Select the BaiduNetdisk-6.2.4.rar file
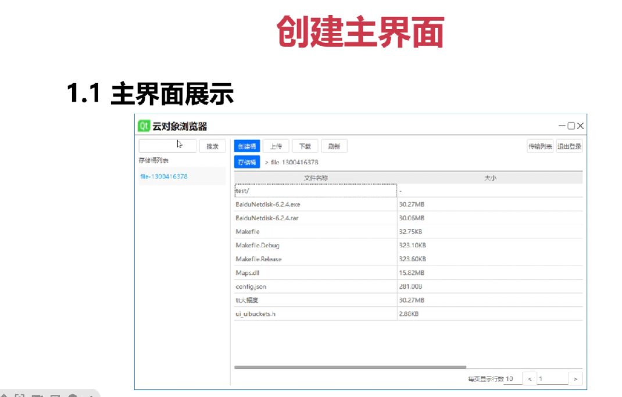 tap(316, 218)
